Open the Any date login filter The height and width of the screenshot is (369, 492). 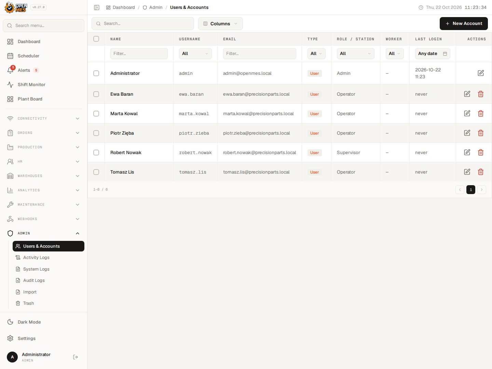click(433, 54)
